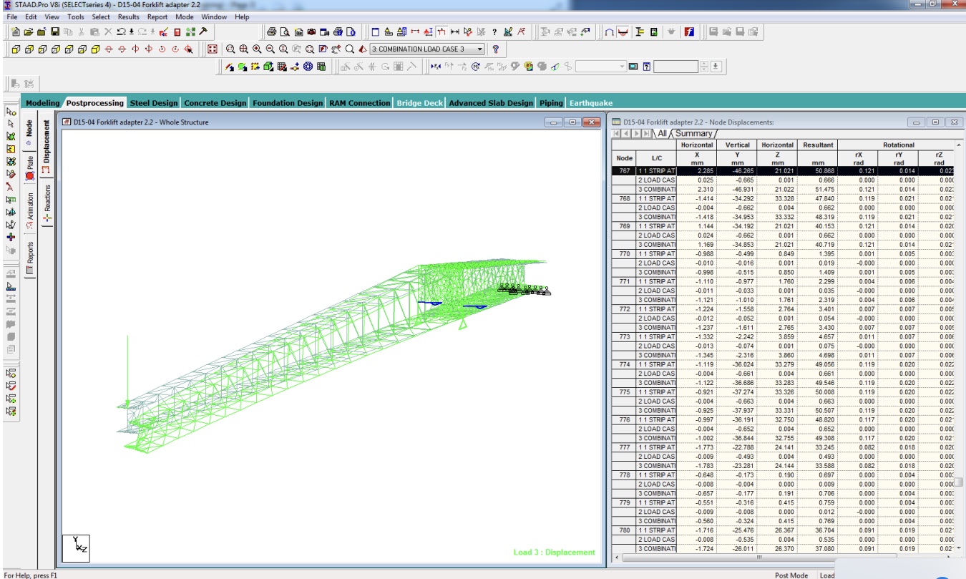The height and width of the screenshot is (579, 966).
Task: Click the spinner arrows beside empty field
Action: pos(704,67)
